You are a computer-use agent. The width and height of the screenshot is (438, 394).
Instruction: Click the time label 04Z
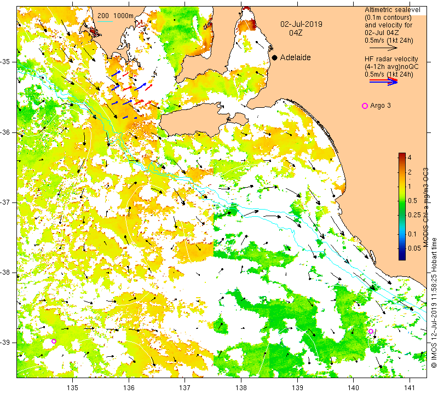pyautogui.click(x=296, y=33)
